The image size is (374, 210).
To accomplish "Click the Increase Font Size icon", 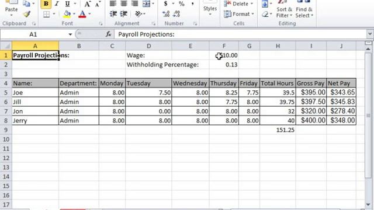I will point(87,4).
